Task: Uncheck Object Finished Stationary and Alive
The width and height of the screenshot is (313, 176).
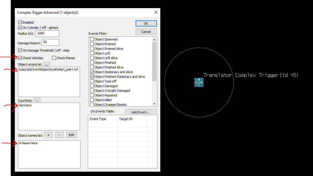Action: [x=92, y=76]
